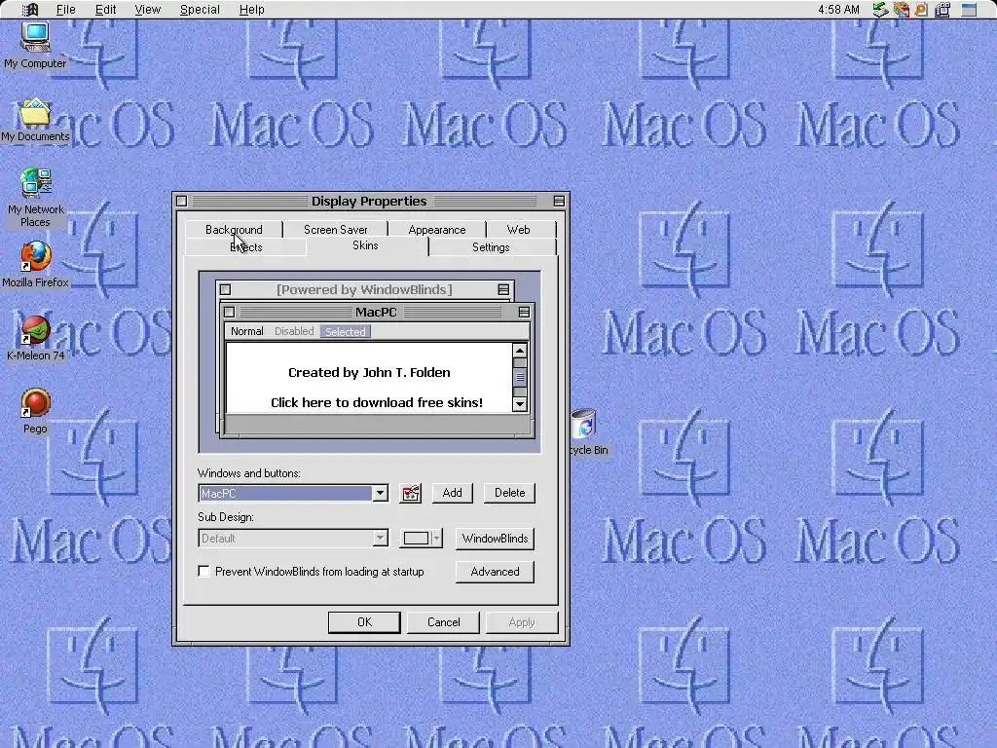997x748 pixels.
Task: Open the Pego desktop shortcut
Action: click(x=35, y=412)
